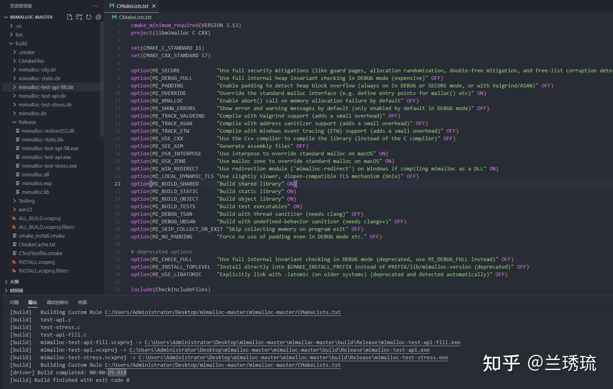Image resolution: width=613 pixels, height=389 pixels.
Task: Open the explorer more actions ellipsis
Action: pos(94,6)
